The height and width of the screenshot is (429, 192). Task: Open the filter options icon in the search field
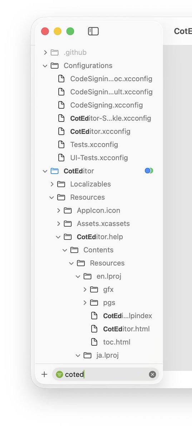[x=59, y=374]
